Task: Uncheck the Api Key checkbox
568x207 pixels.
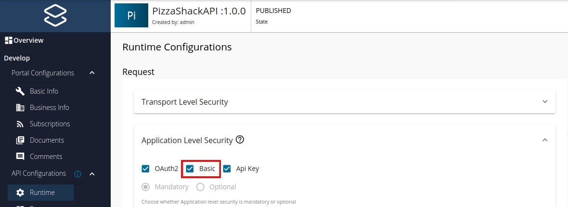Action: (227, 169)
